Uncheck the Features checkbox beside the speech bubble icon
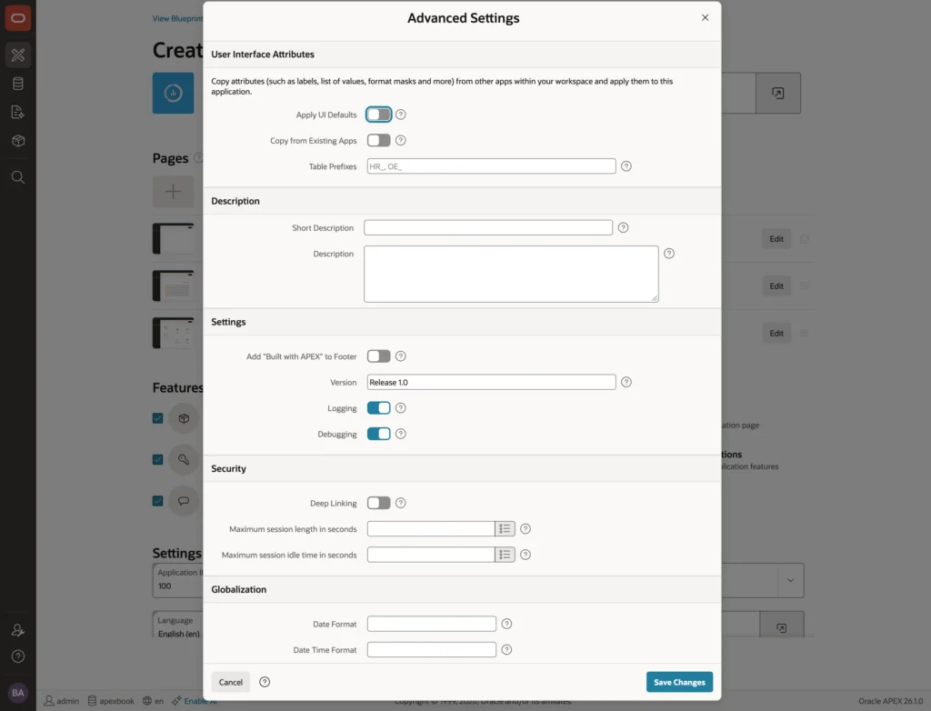The height and width of the screenshot is (711, 931). pos(158,501)
